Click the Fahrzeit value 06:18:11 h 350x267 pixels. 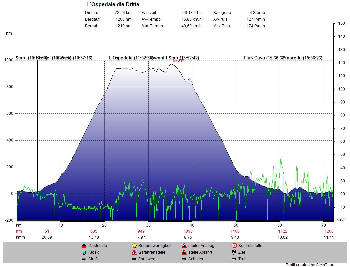point(192,13)
